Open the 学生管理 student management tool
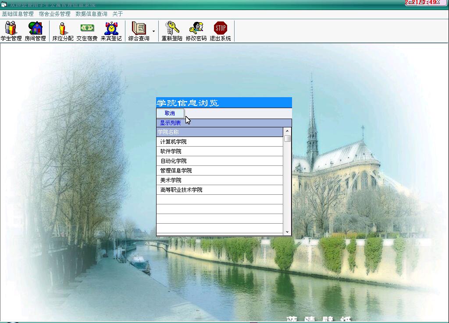Viewport: 449px width, 323px height. coord(11,31)
